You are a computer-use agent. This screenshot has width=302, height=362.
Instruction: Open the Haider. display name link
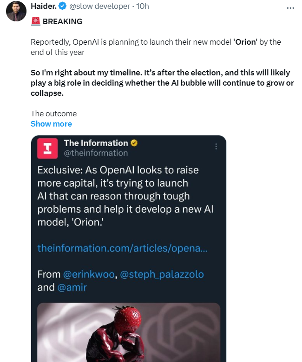click(43, 6)
